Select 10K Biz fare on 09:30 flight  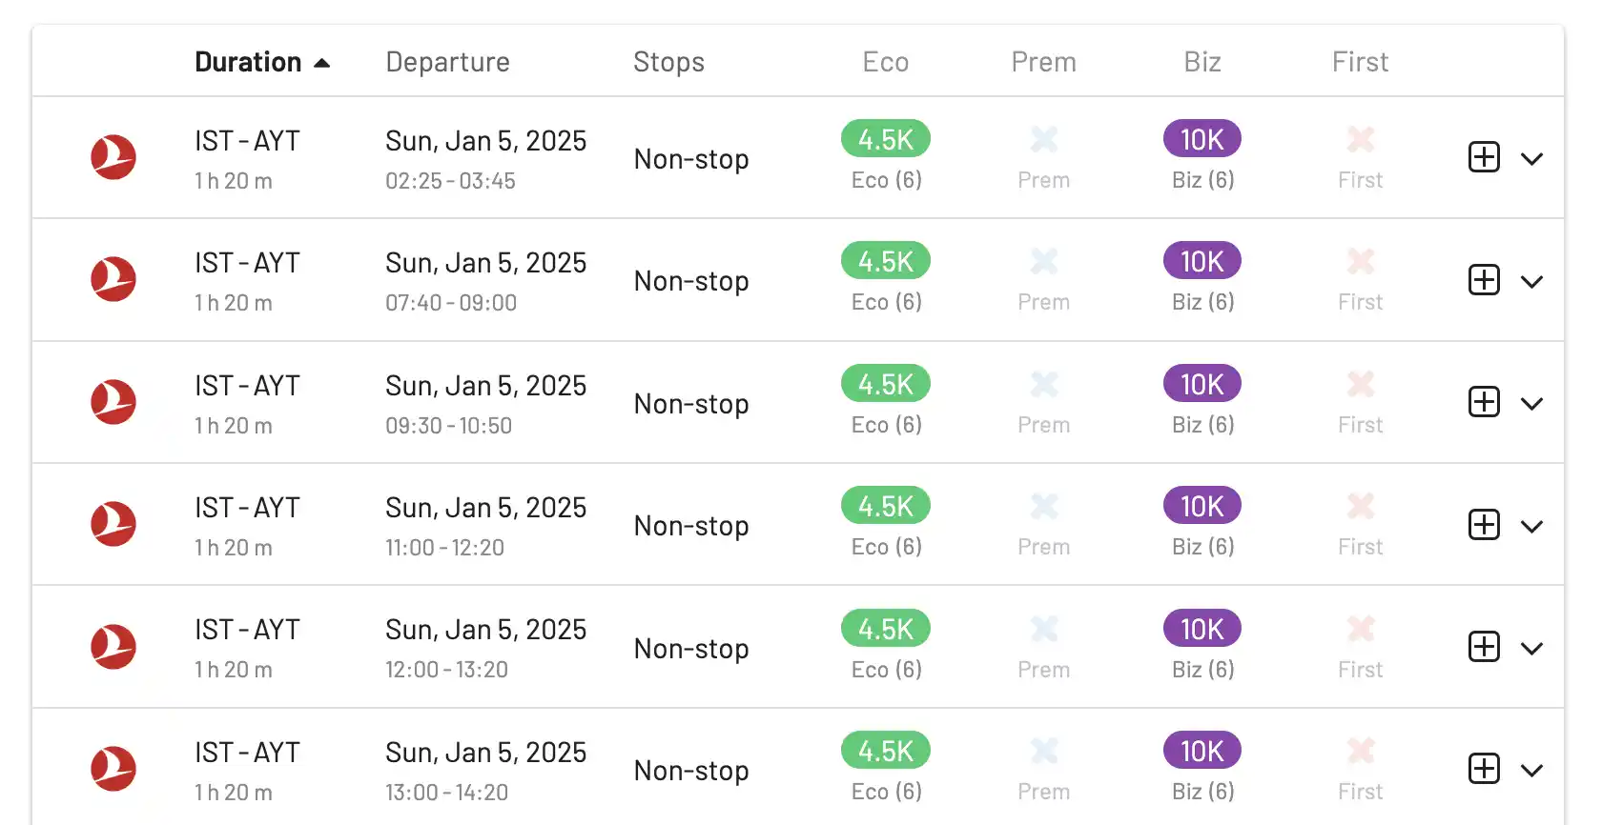1202,384
